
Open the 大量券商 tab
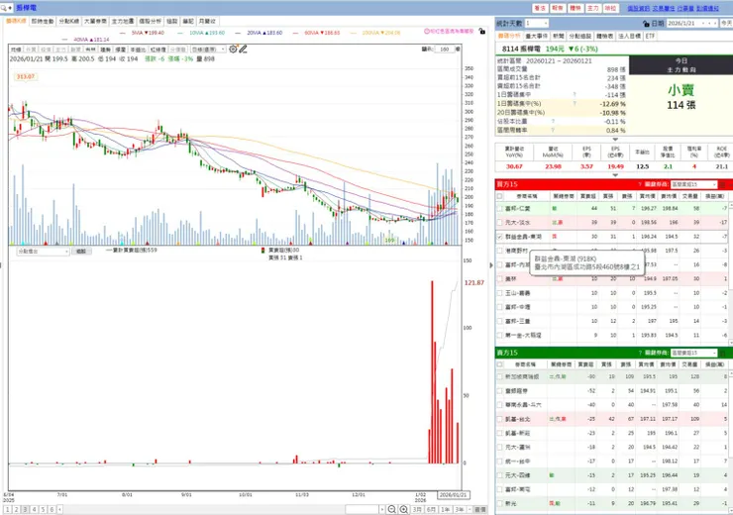point(95,22)
